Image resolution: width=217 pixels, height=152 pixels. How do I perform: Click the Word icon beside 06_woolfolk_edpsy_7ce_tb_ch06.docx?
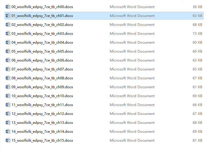(8, 60)
